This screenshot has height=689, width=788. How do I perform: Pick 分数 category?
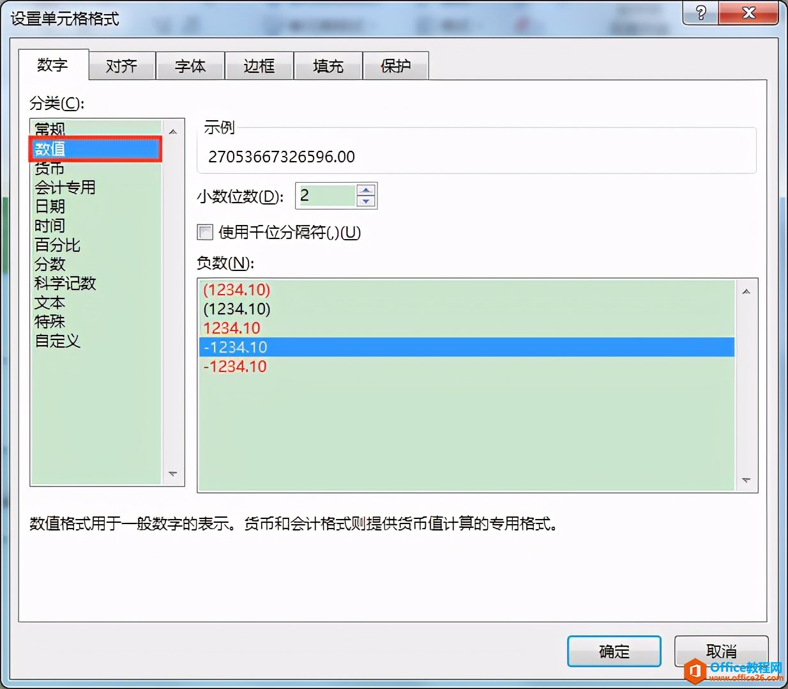pos(96,264)
